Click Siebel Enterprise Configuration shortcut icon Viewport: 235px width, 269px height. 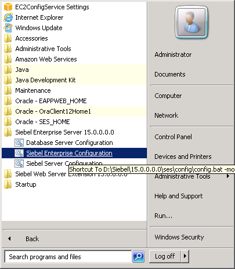point(19,153)
